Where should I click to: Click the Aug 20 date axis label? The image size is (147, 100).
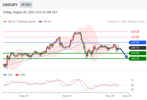point(110,96)
